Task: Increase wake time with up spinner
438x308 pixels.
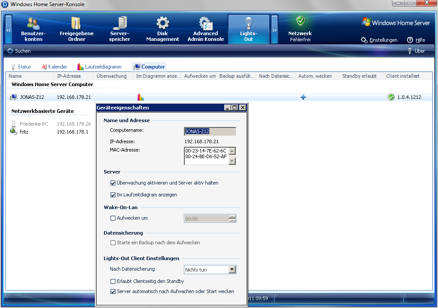Action: (232, 217)
